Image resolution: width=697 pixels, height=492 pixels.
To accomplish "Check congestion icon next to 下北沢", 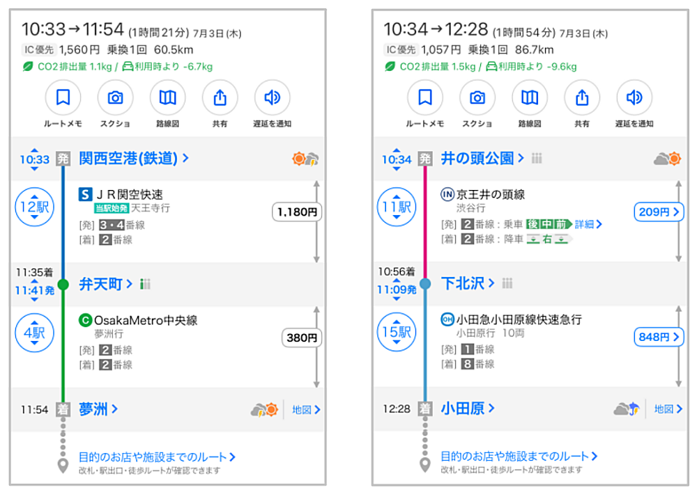I will click(x=507, y=283).
